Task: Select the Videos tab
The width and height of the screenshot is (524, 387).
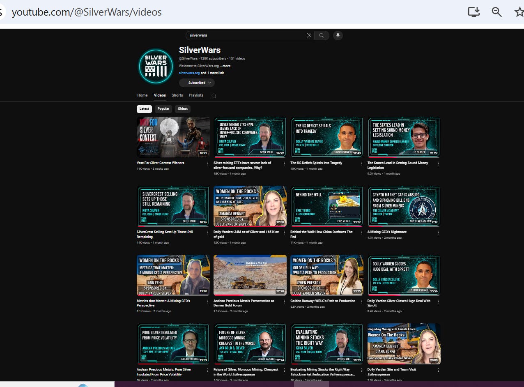Action: click(x=160, y=95)
